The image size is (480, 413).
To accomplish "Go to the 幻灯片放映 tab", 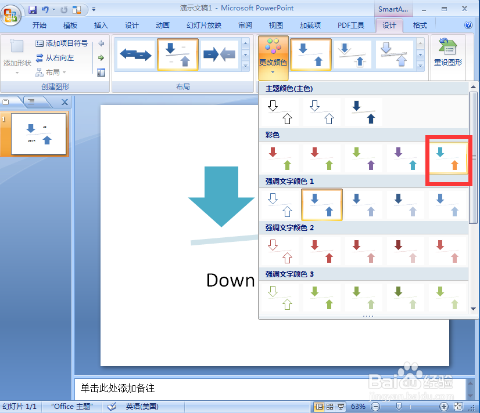I will (204, 26).
